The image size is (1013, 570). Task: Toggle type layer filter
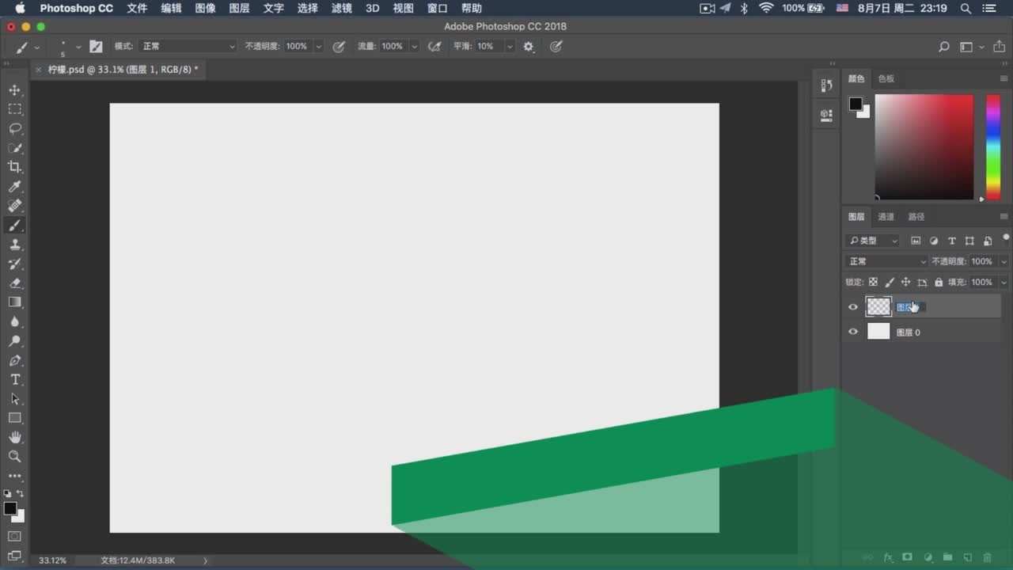[952, 241]
